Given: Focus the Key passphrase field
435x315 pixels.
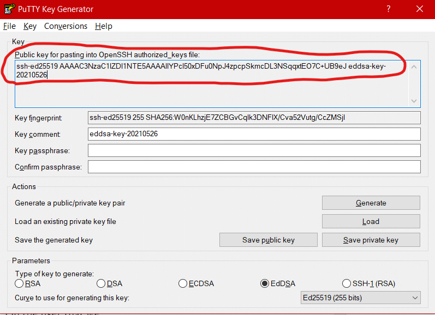Looking at the screenshot, I should [254, 151].
